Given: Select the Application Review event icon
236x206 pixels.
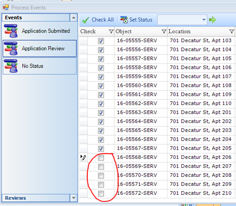Looking at the screenshot, I should (x=11, y=49).
